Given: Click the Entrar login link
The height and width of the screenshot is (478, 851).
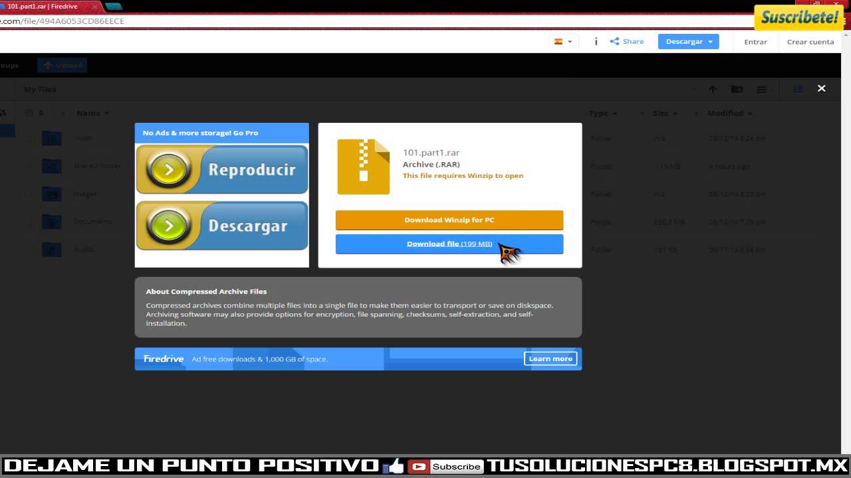Looking at the screenshot, I should point(755,42).
